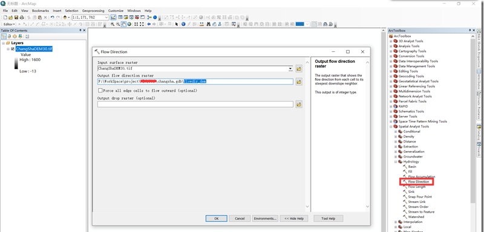Screen dimensions: 484x232
Task: Open the Find binoculars tool
Action: (x=209, y=24)
